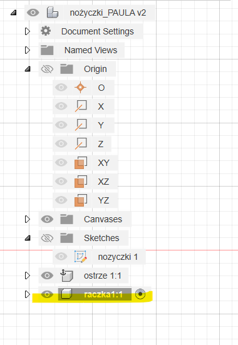Click the root component icon of nożyczki_PAULA v2
The image size is (238, 345).
point(53,13)
